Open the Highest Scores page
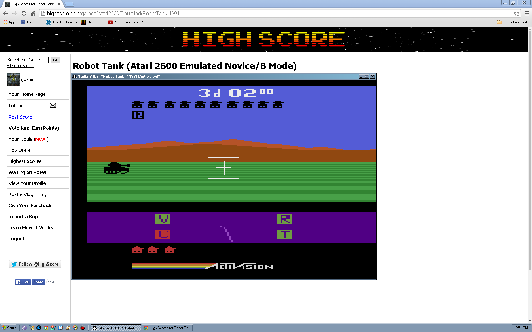Image resolution: width=532 pixels, height=332 pixels. [25, 161]
